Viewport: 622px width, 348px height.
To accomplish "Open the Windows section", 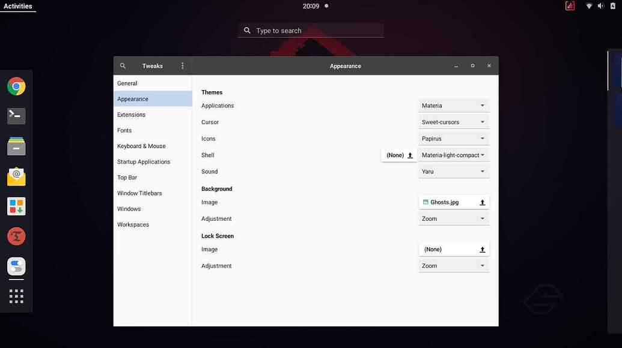I will coord(153,209).
